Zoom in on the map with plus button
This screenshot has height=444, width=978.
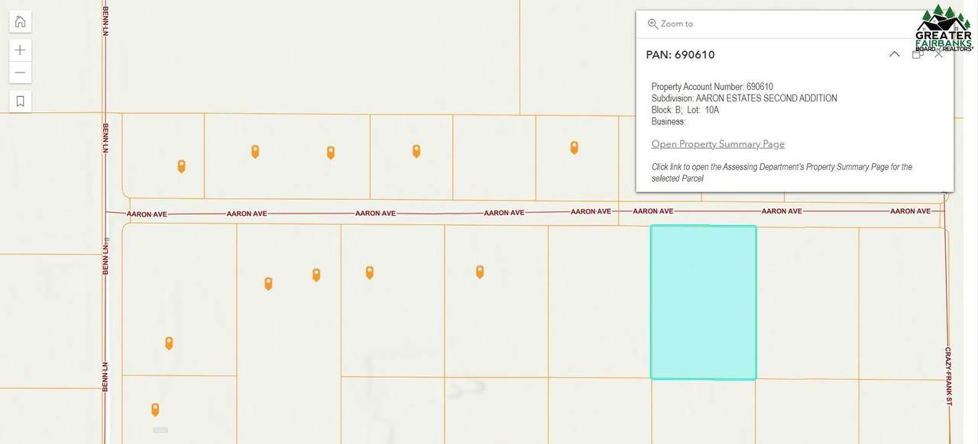20,50
